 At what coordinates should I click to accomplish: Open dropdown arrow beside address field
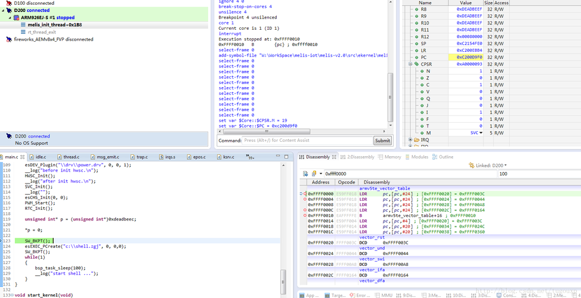click(x=320, y=173)
